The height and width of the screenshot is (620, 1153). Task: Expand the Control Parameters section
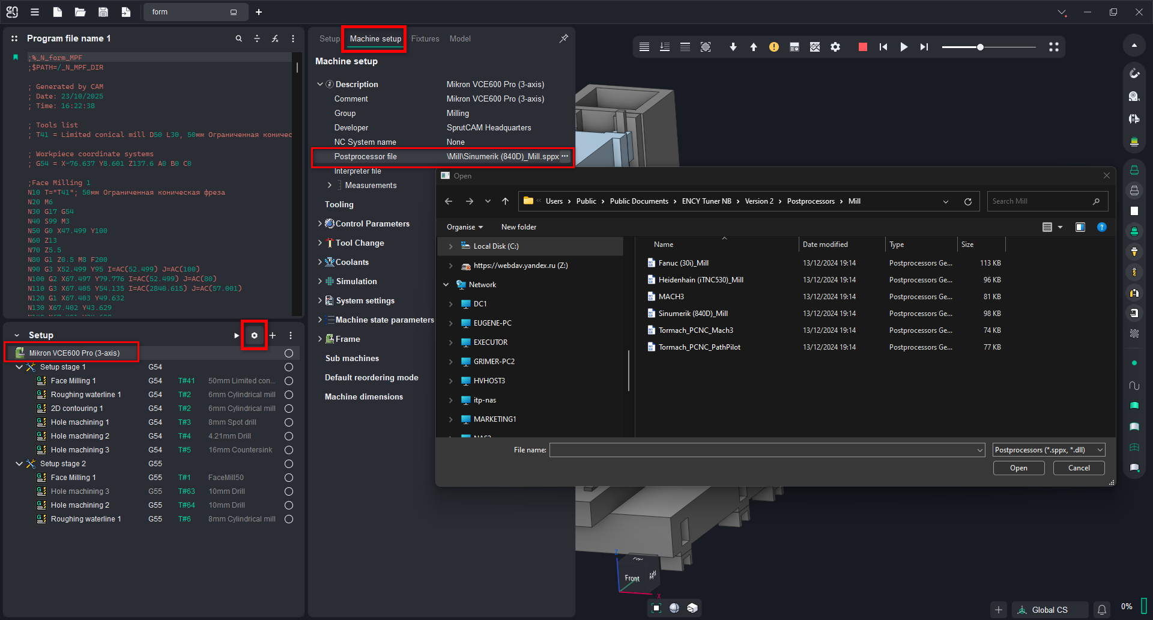(320, 223)
